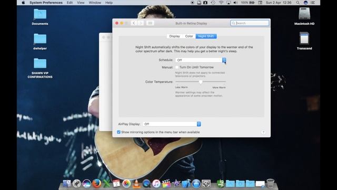Select the Transcend drive icon
The height and width of the screenshot is (190, 337).
click(304, 41)
